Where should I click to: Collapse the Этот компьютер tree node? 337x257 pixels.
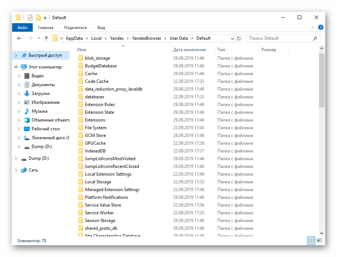[16, 67]
